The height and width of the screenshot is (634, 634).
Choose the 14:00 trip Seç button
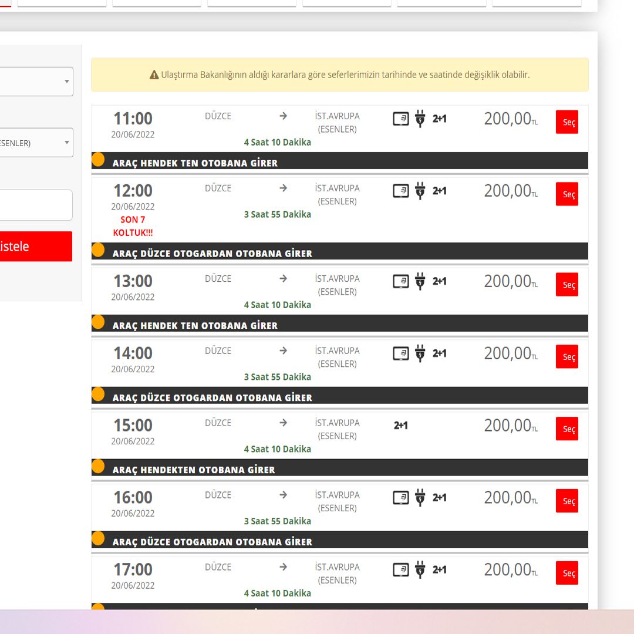click(567, 357)
